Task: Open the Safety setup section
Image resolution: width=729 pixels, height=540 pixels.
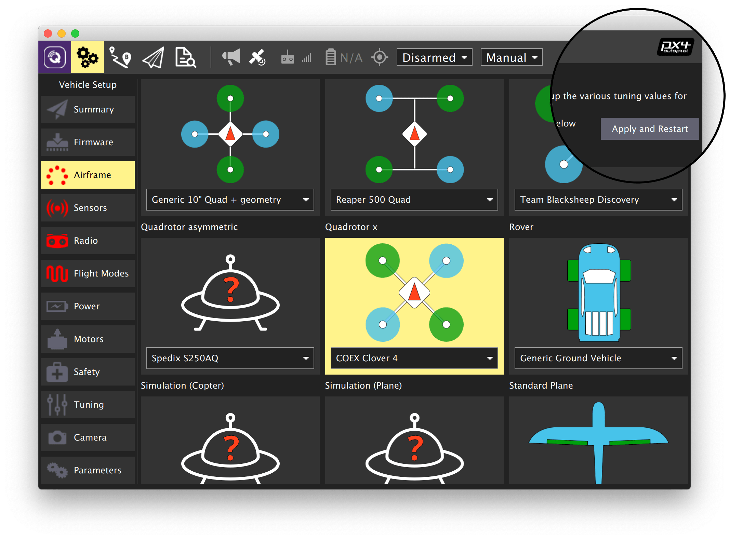Action: pos(88,372)
